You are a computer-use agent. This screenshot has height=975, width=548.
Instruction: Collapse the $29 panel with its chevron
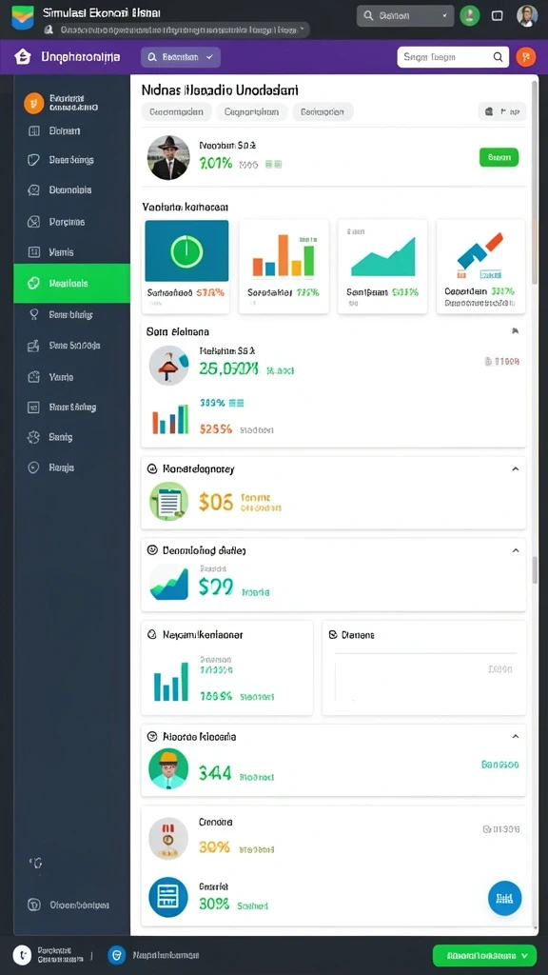515,550
